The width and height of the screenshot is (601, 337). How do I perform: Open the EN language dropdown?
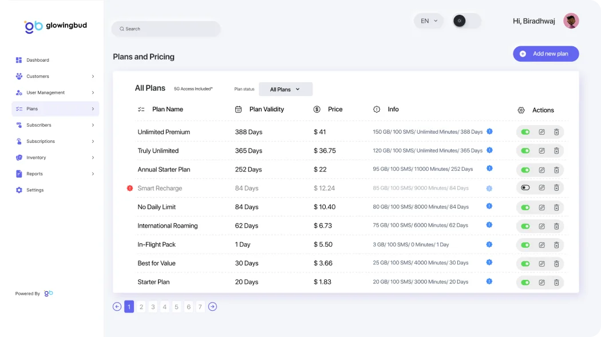click(429, 21)
